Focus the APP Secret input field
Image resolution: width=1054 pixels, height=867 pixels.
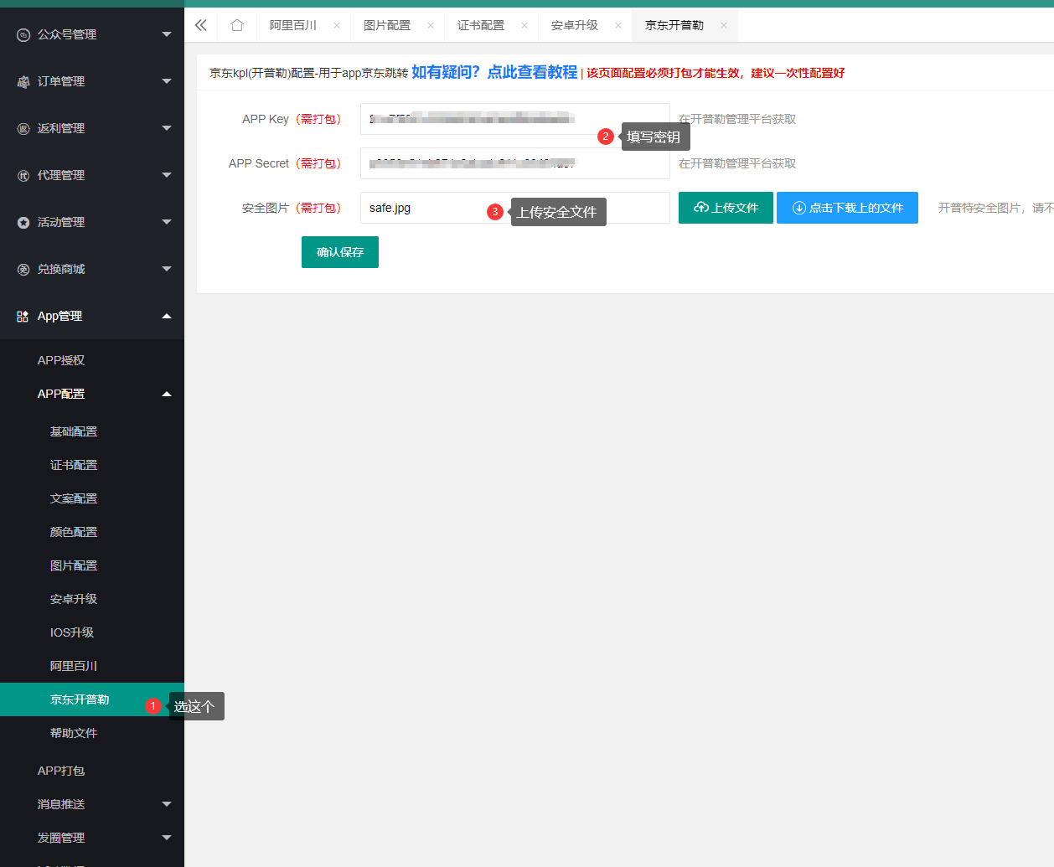click(515, 163)
